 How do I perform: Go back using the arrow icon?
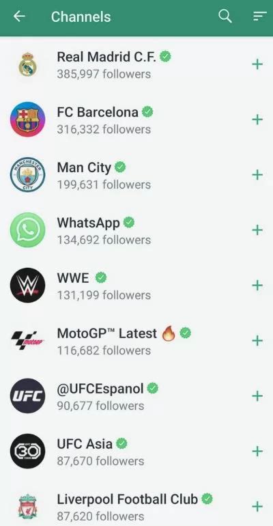19,16
